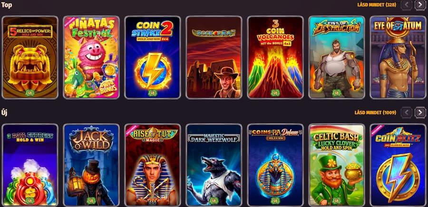Open the Lásd mindet (1009) link
Screen dimensions: 428x207
click(375, 113)
